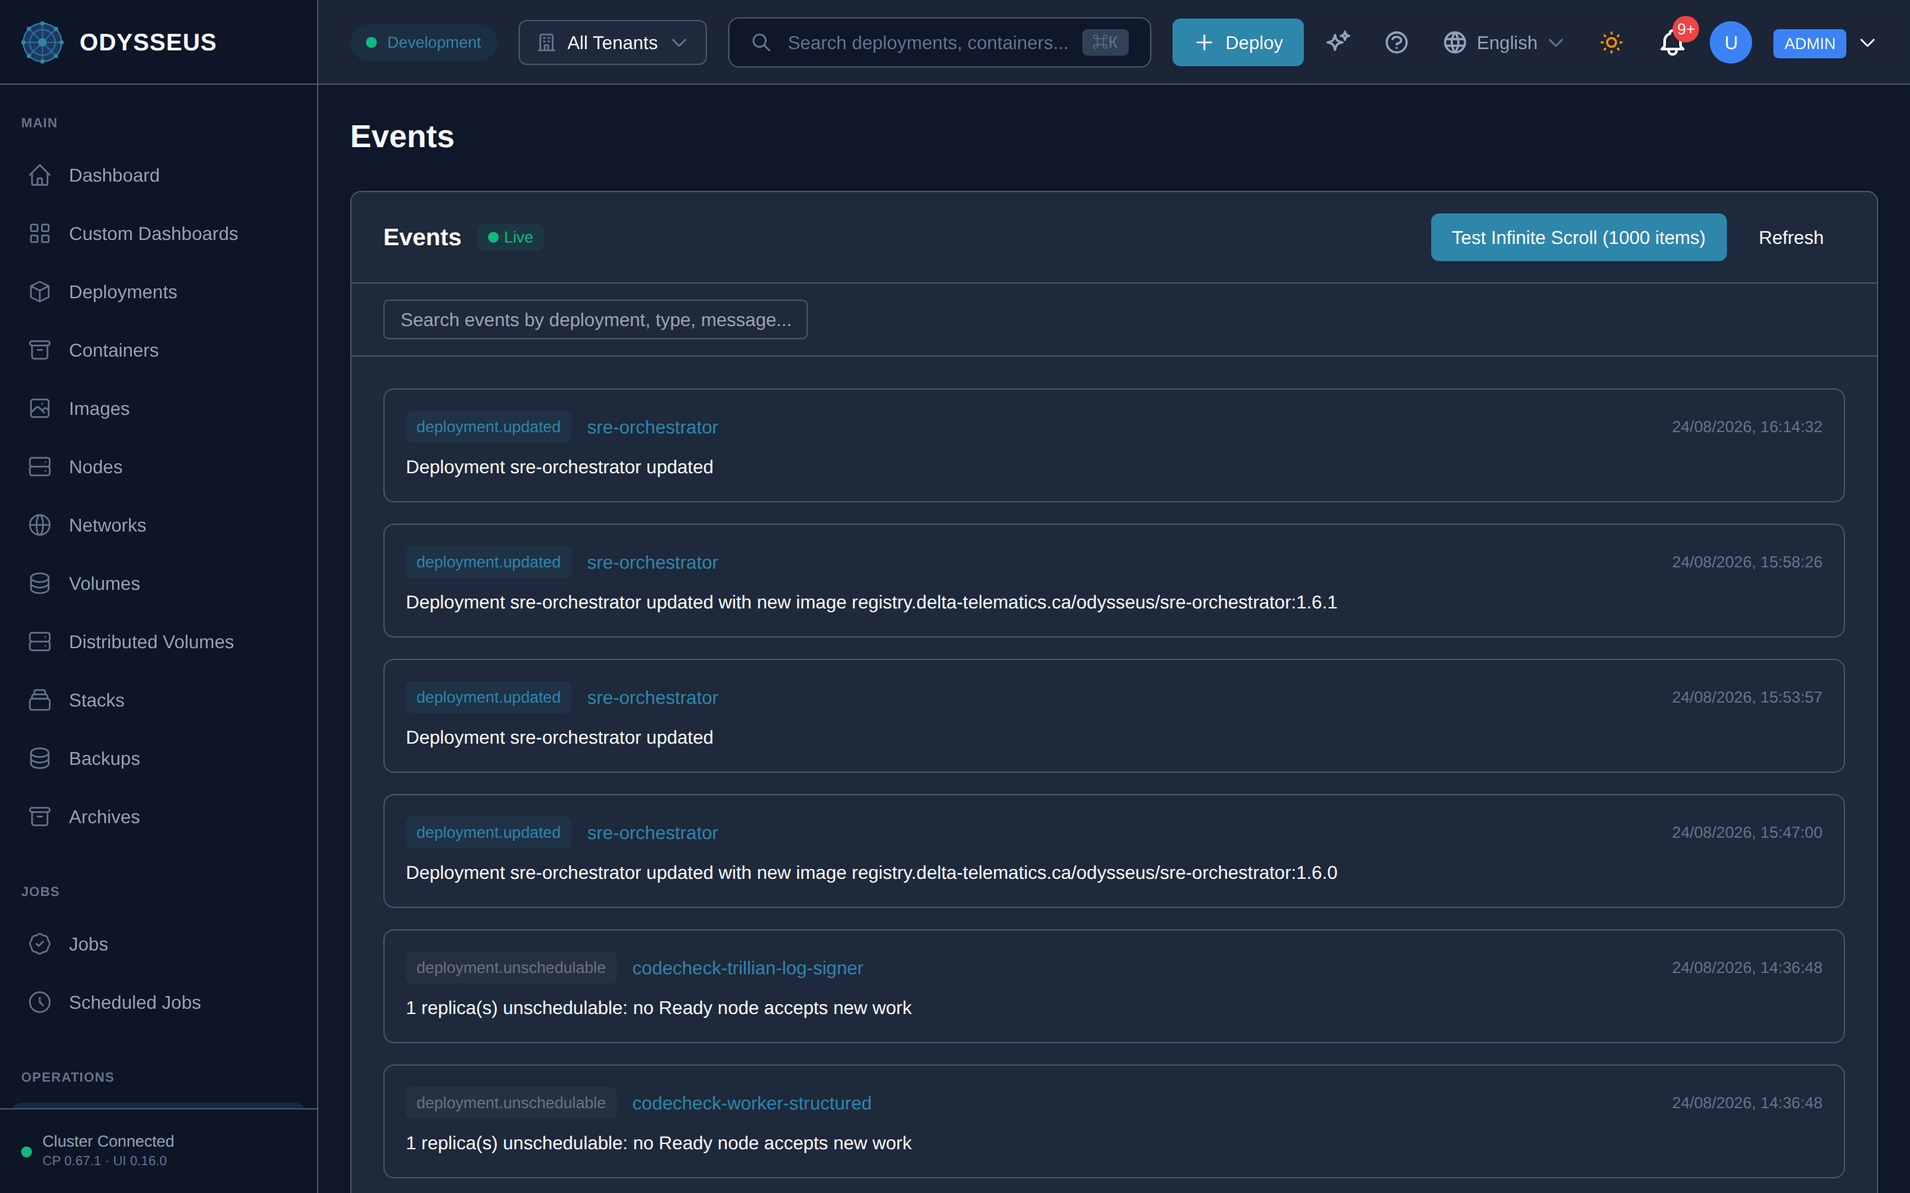Screen dimensions: 1910x1193
Task: Click deployment.unschedulable tag for worker-structured
Action: pos(511,1103)
